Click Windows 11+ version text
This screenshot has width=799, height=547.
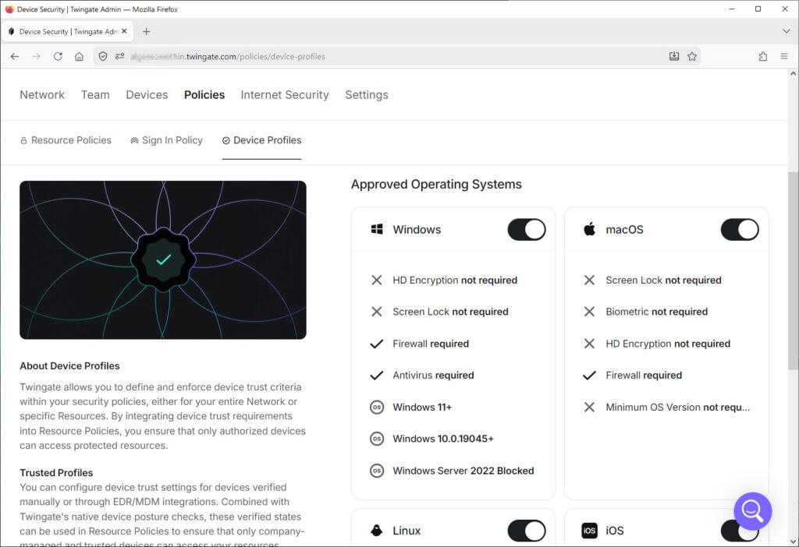(x=422, y=407)
